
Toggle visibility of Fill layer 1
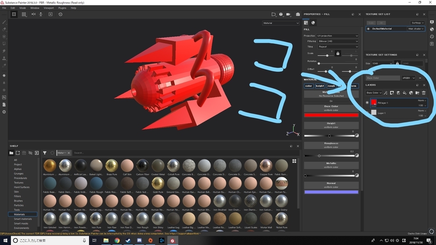[367, 103]
